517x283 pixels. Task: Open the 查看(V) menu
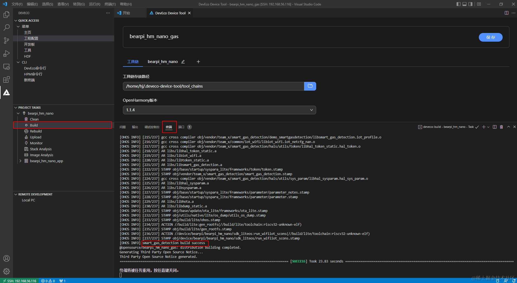point(63,4)
